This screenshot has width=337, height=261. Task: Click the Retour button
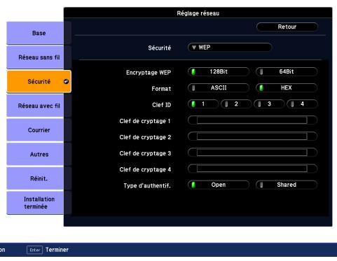coord(287,27)
